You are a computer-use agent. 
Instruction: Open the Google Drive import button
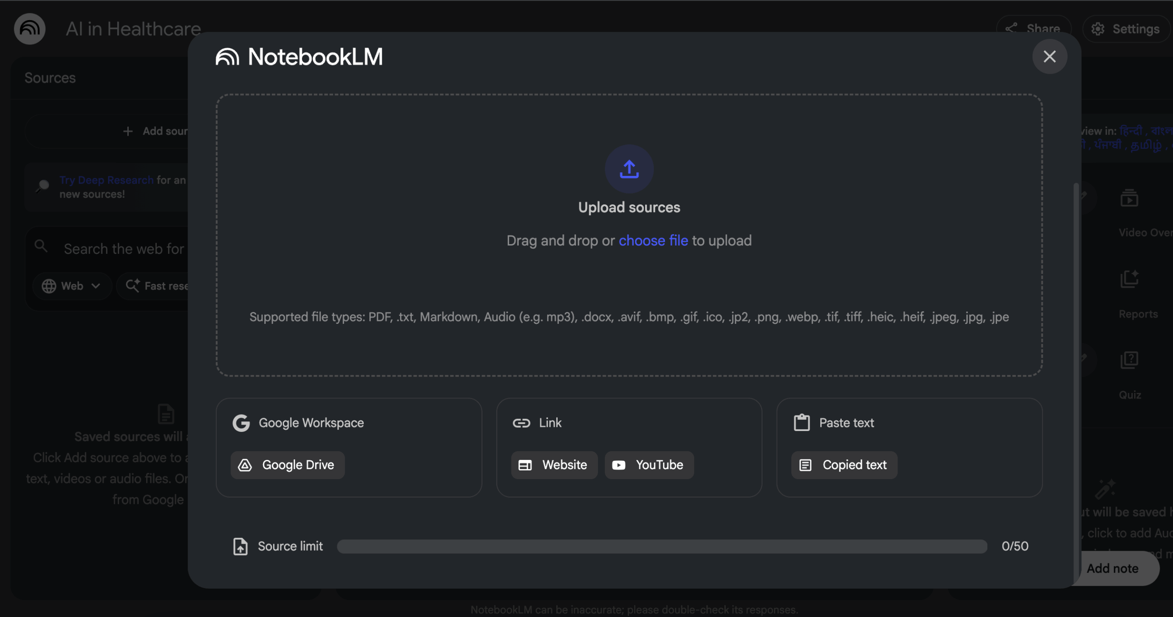pyautogui.click(x=287, y=465)
